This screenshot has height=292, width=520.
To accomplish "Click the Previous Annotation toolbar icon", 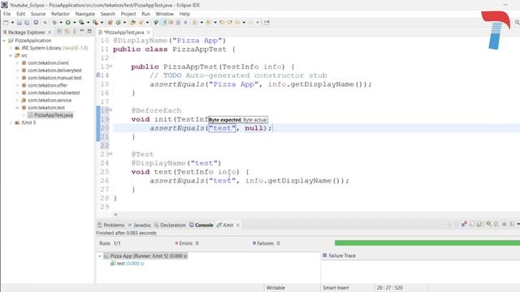I will click(x=209, y=23).
